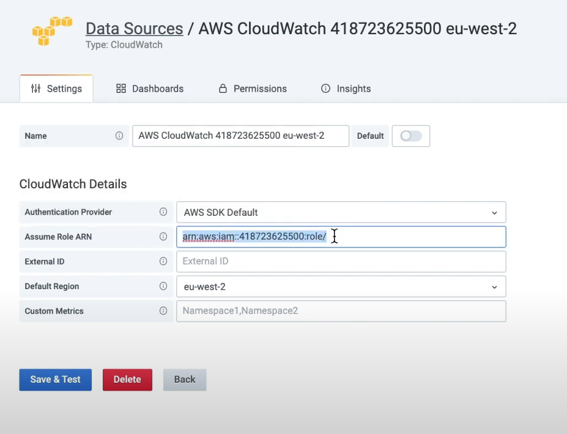This screenshot has width=567, height=434.
Task: Focus the Assume Role ARN field
Action: click(x=341, y=237)
